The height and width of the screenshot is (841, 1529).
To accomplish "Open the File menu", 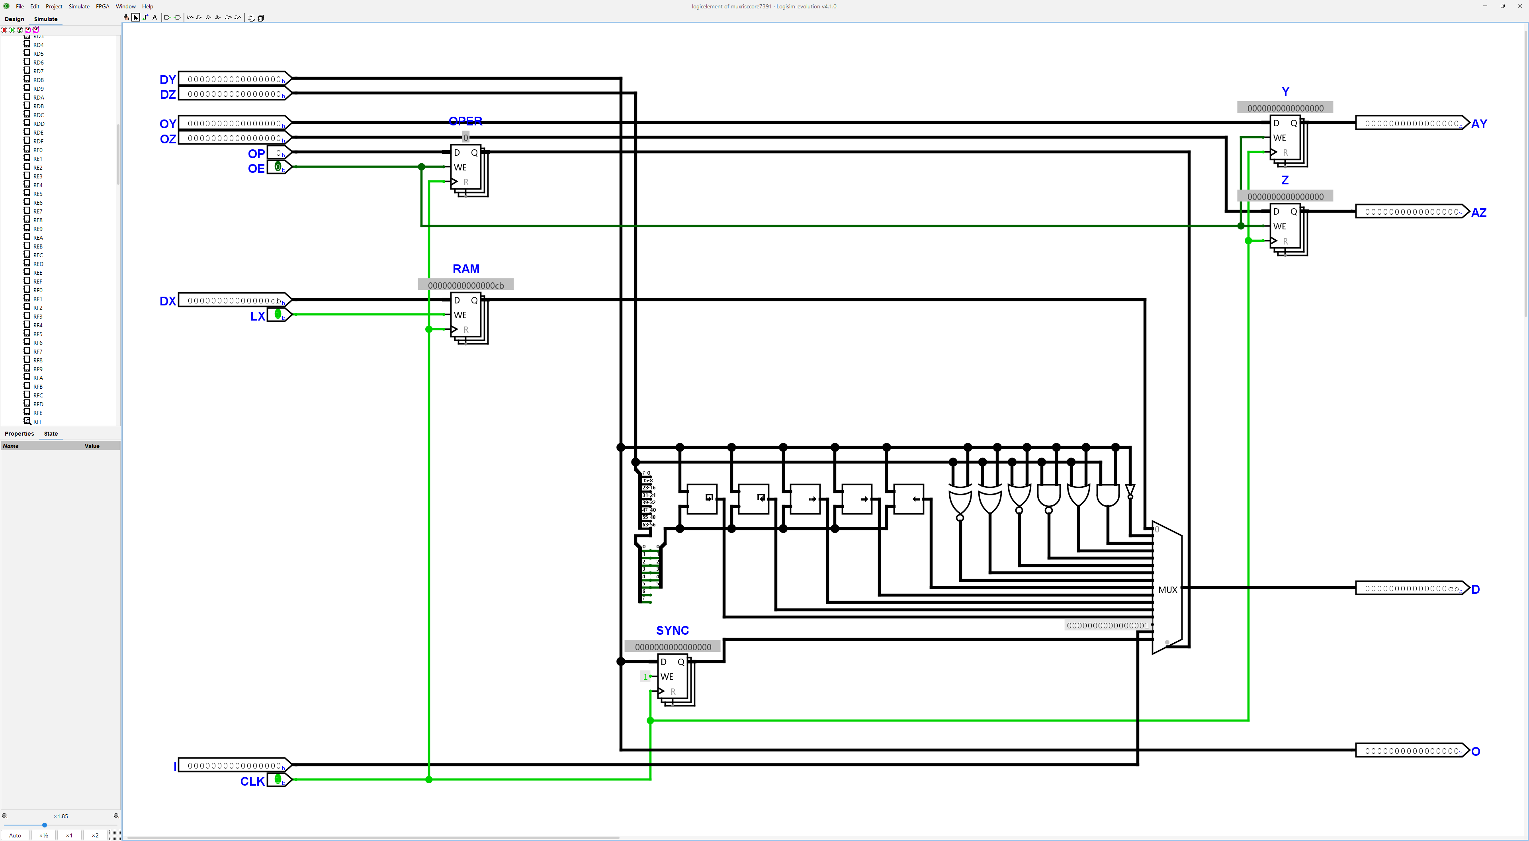I will (20, 6).
